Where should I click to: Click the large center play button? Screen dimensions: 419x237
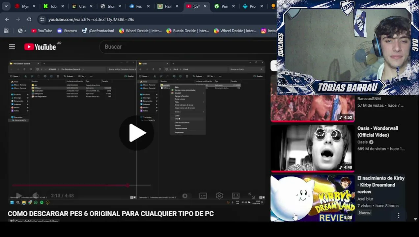[137, 133]
